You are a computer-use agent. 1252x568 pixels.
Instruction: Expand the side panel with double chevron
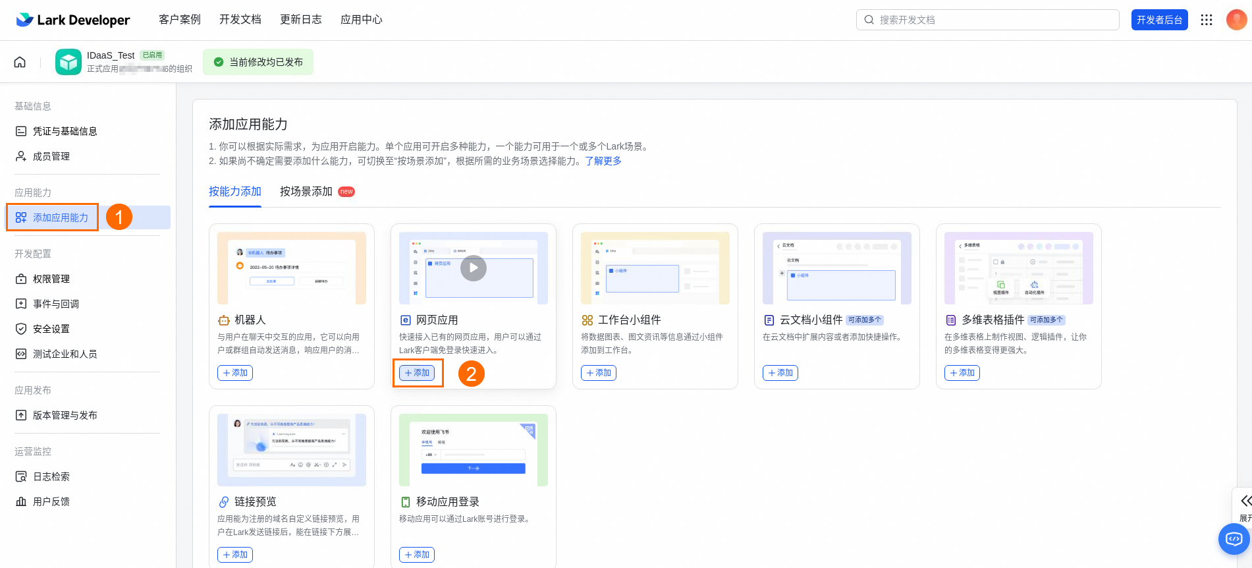pos(1246,501)
